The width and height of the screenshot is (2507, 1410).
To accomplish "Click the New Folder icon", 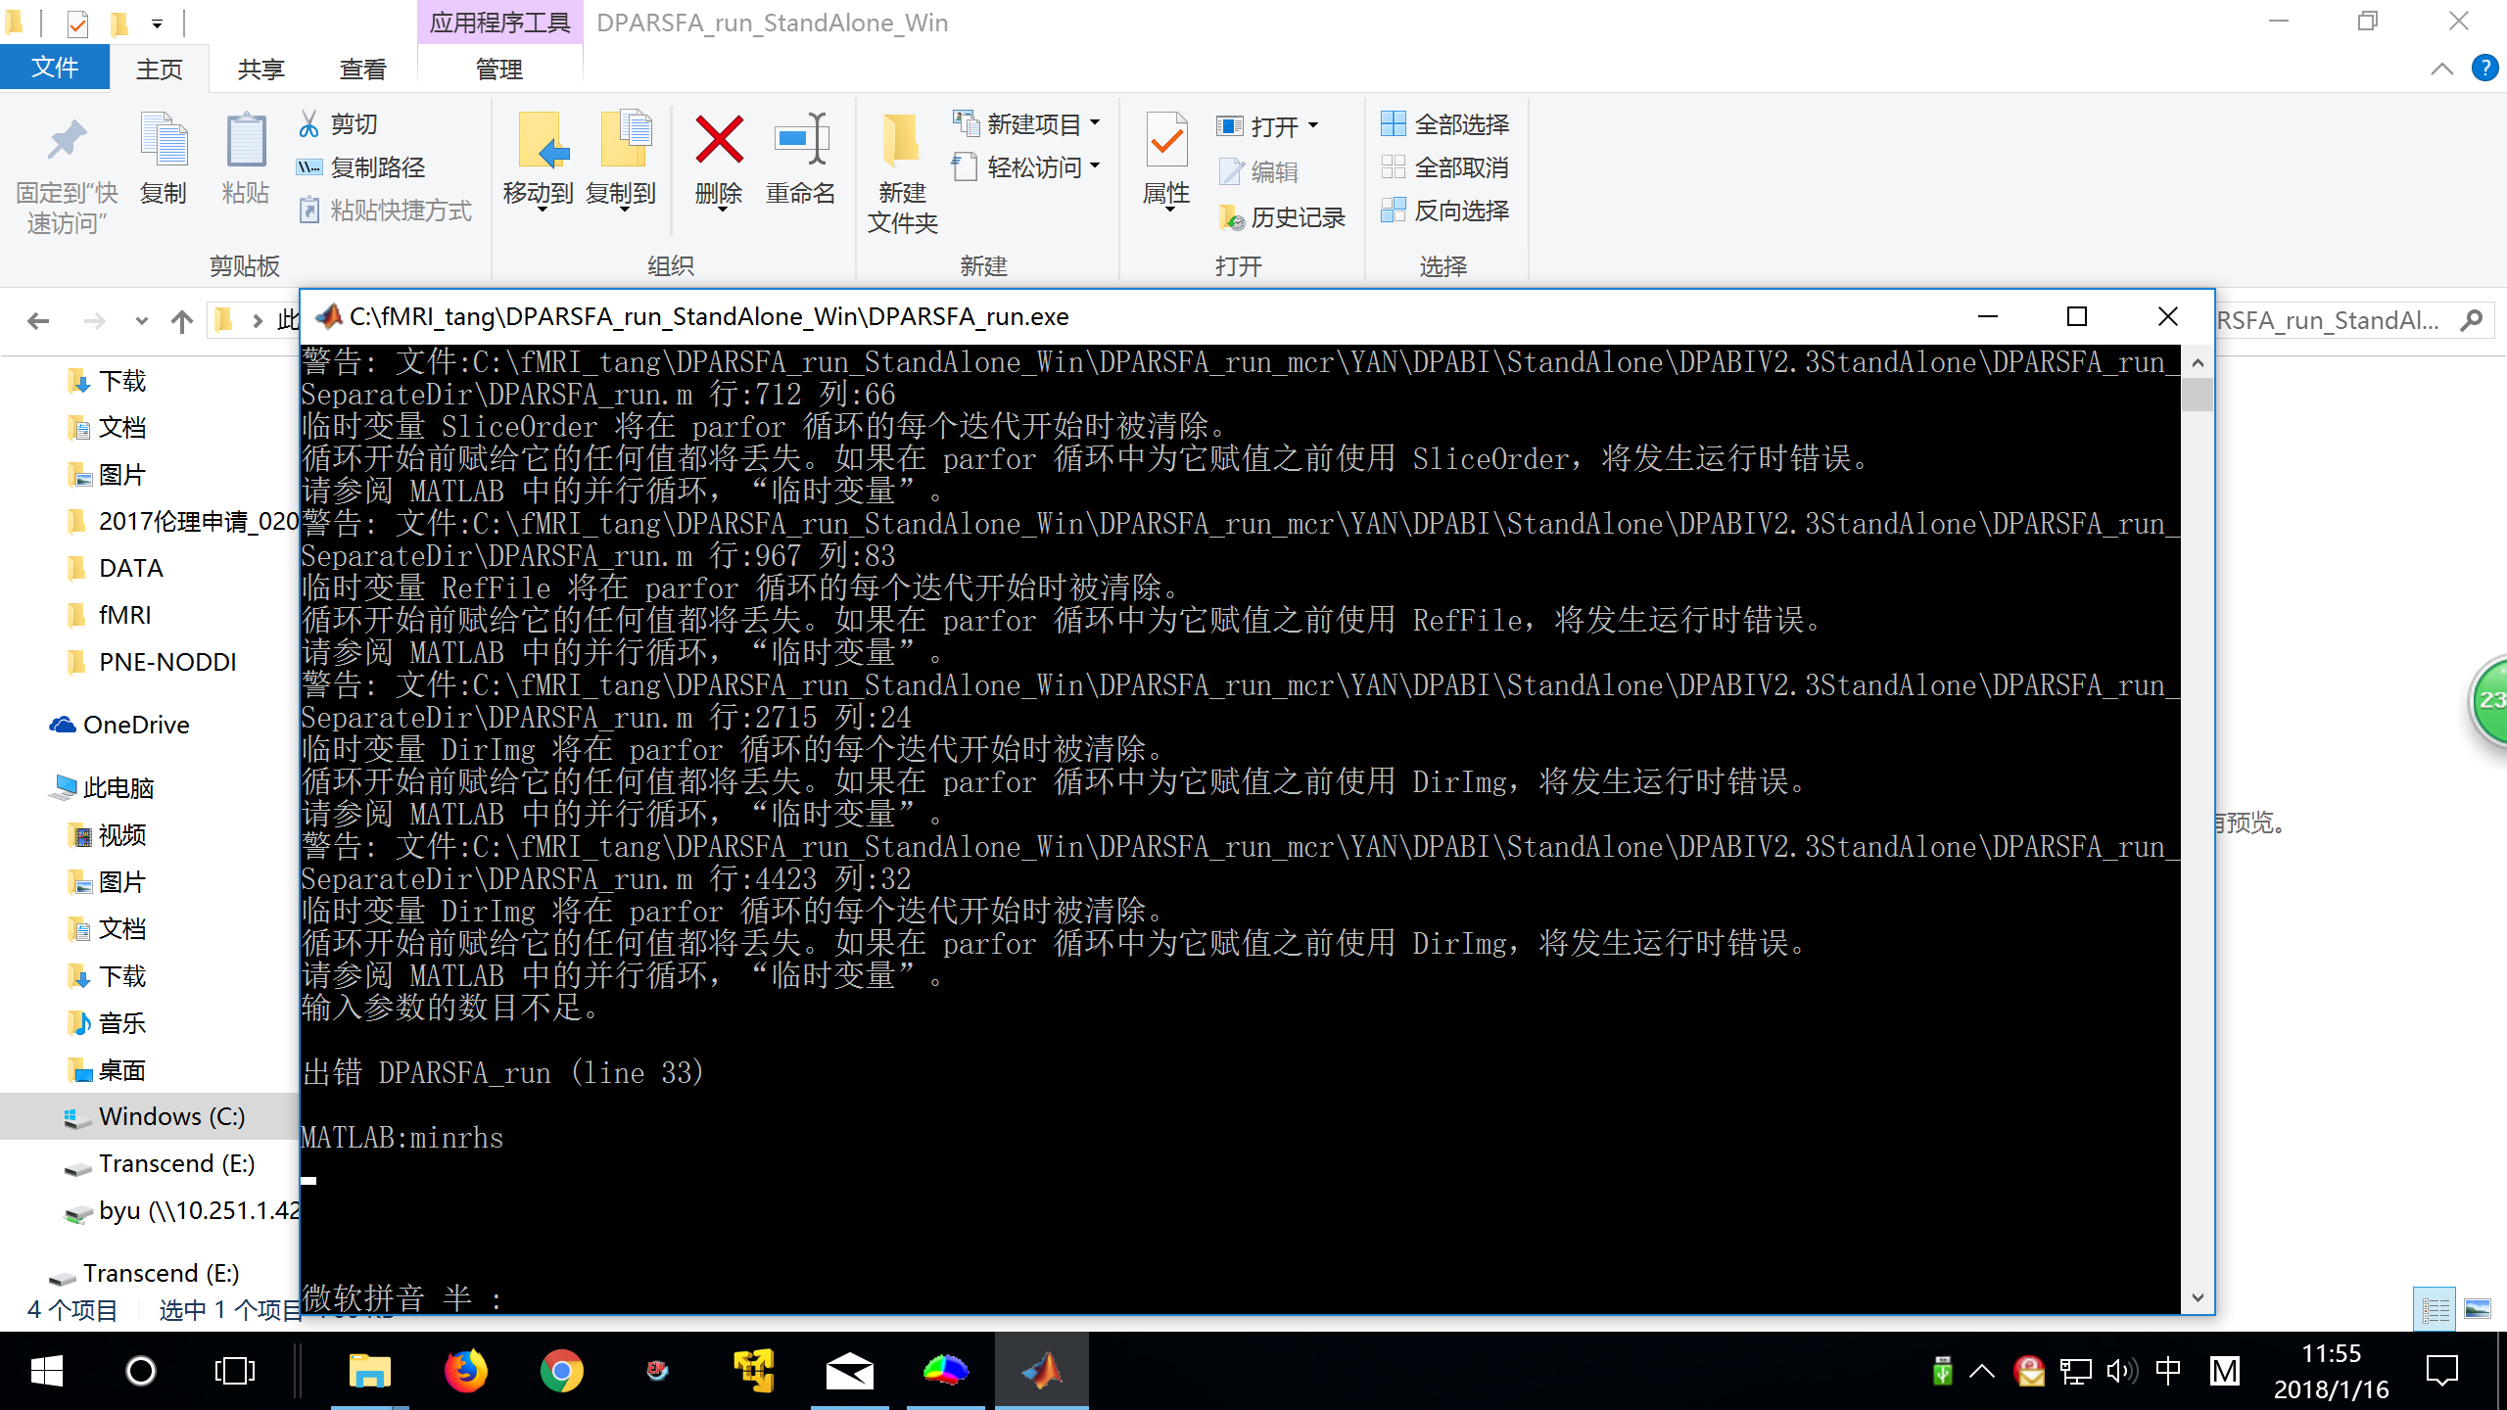I will pos(901,142).
